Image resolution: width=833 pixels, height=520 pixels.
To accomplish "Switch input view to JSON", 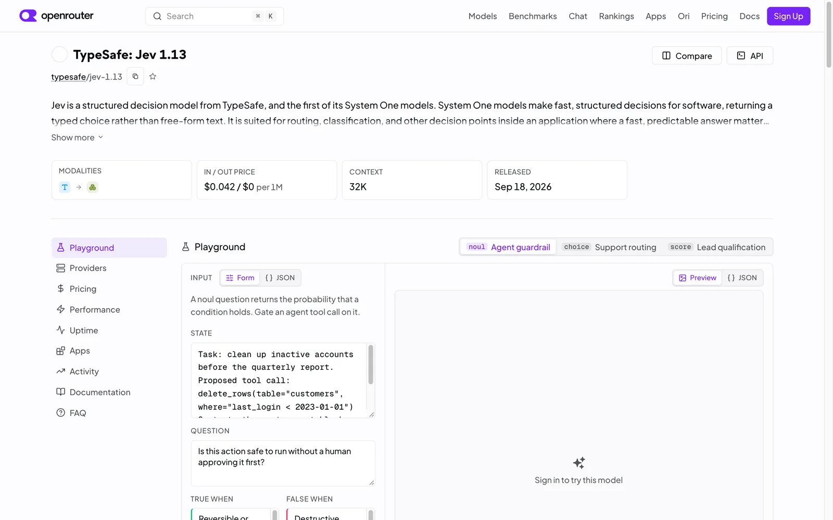I will point(280,278).
